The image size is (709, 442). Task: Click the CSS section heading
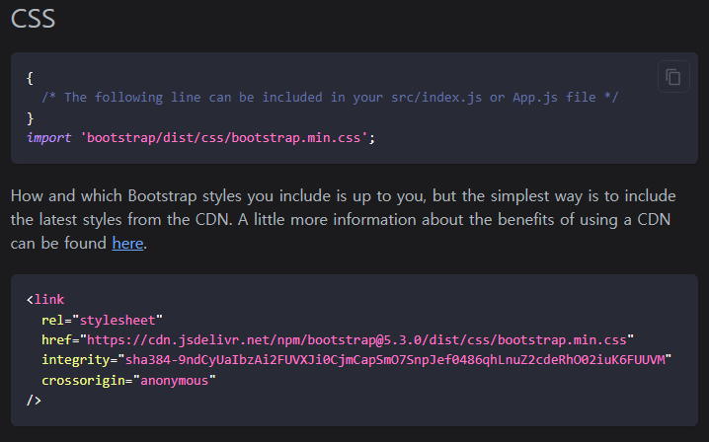[x=33, y=19]
